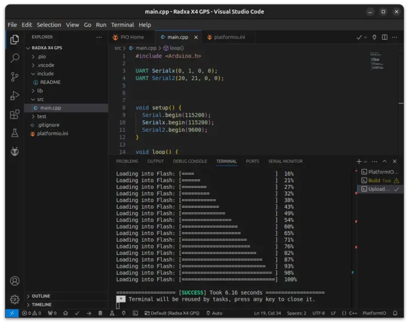Switch to the Output panel tab

(156, 162)
